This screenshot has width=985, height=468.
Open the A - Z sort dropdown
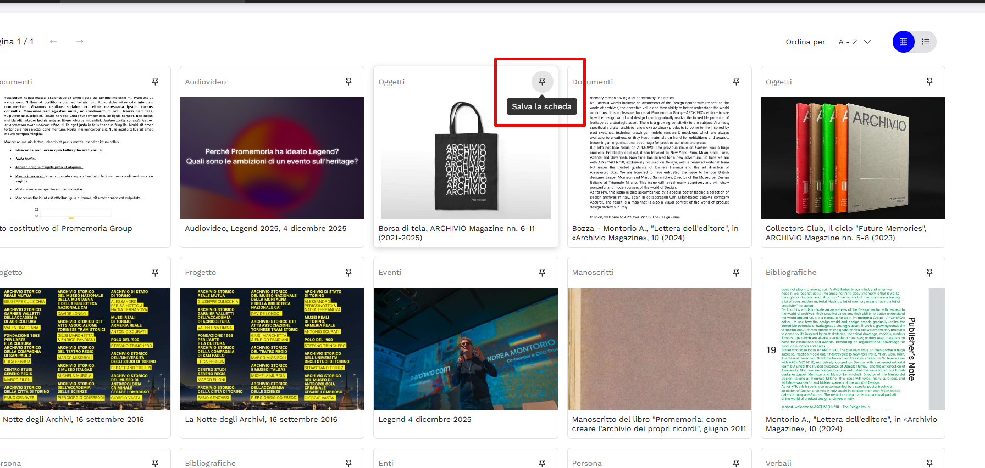(x=855, y=42)
